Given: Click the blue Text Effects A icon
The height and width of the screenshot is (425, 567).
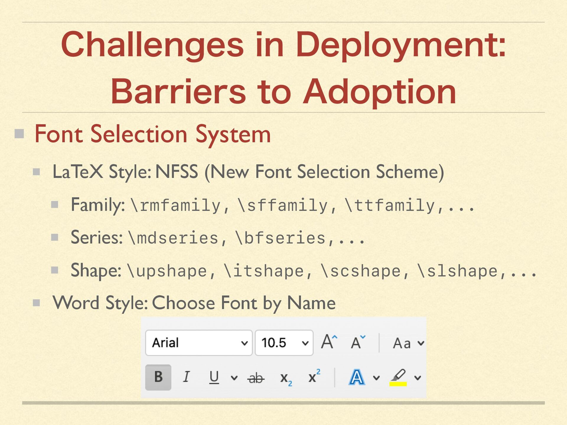Looking at the screenshot, I should 357,377.
